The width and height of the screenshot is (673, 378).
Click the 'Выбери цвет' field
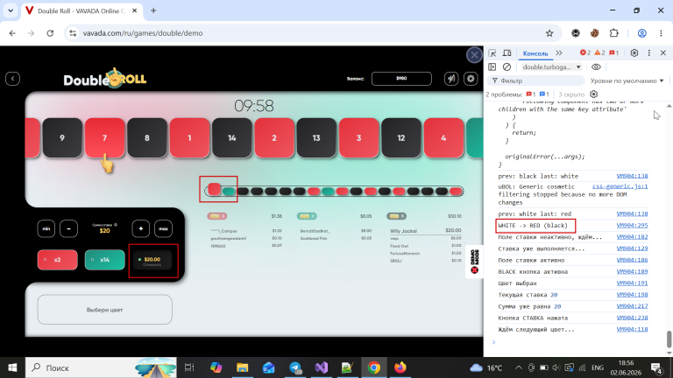point(105,310)
